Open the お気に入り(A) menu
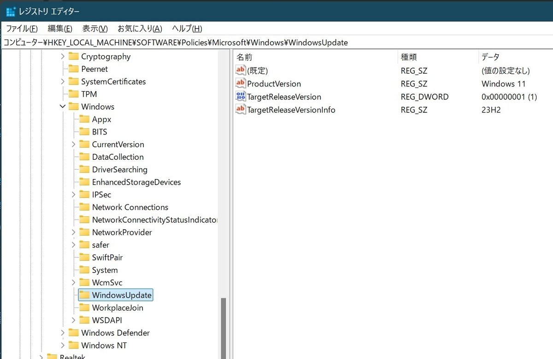Image resolution: width=553 pixels, height=359 pixels. coord(140,29)
